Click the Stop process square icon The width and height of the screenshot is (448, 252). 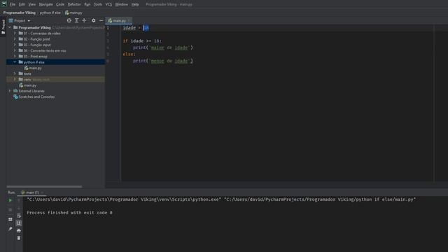coord(10,210)
